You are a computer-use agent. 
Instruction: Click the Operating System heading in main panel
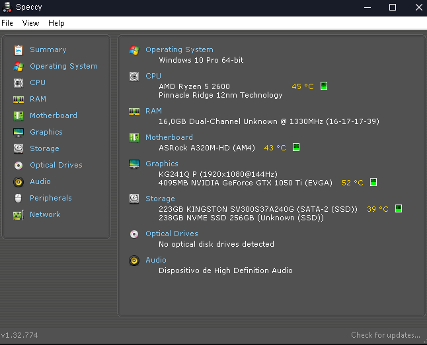tap(179, 49)
